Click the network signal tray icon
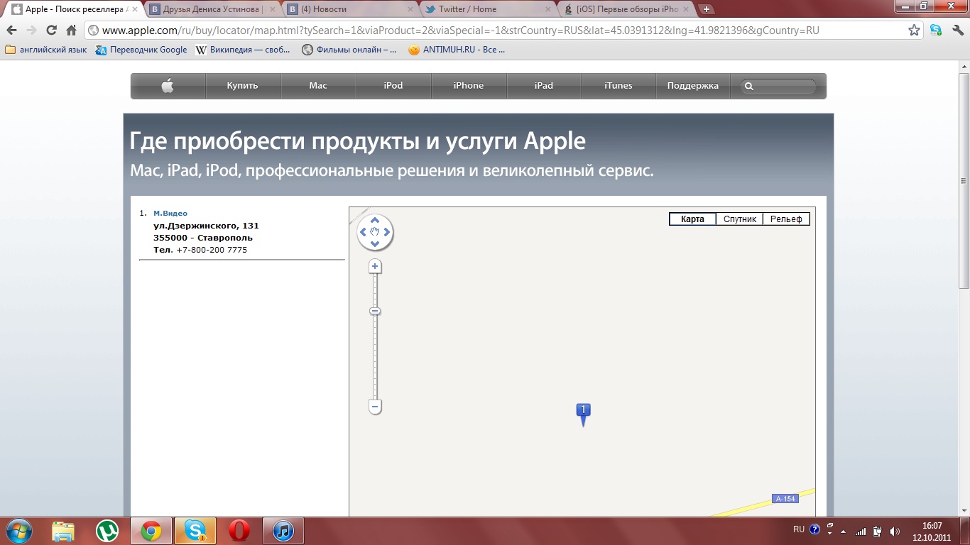This screenshot has height=545, width=970. tap(861, 531)
